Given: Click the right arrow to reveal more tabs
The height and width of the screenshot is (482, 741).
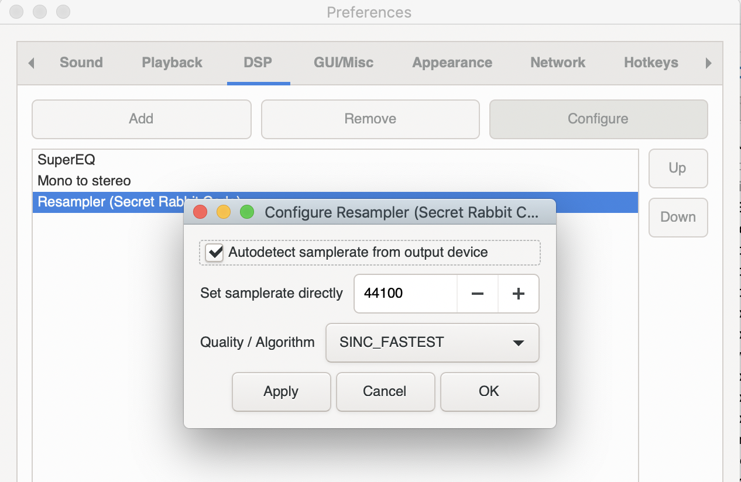Looking at the screenshot, I should click(x=709, y=63).
